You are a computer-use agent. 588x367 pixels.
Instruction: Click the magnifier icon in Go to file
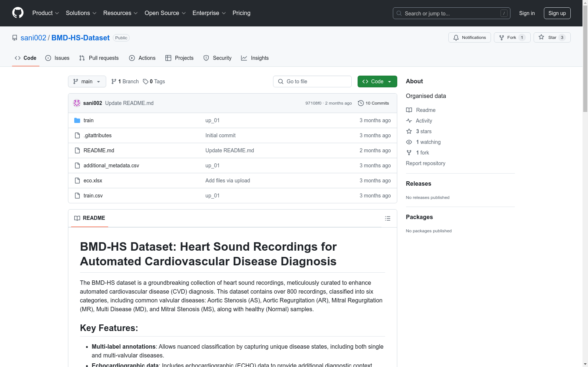pos(281,81)
